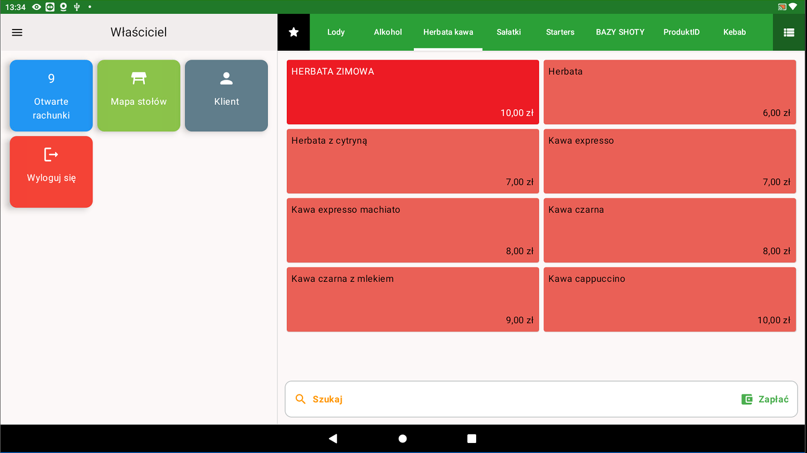Open Mapa stołów table map

pyautogui.click(x=139, y=95)
